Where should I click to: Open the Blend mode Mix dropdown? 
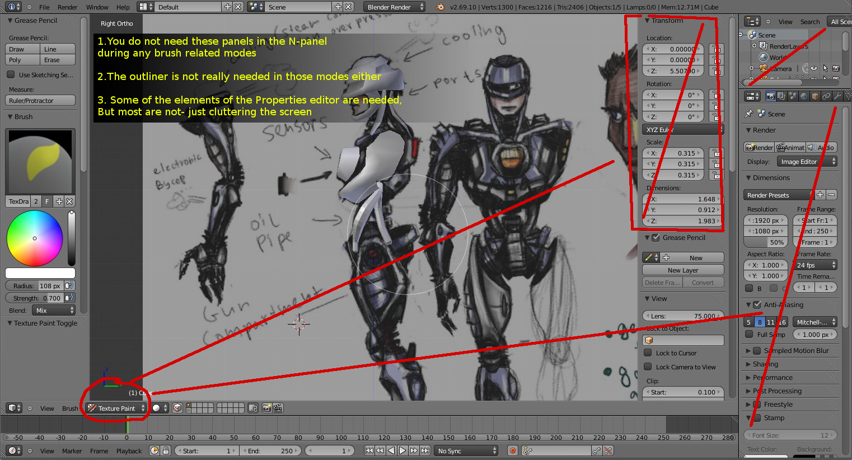[x=54, y=311]
